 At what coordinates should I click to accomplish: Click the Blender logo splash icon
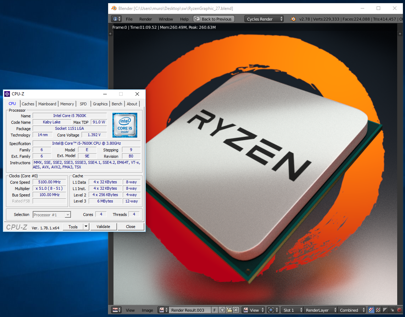click(x=293, y=19)
